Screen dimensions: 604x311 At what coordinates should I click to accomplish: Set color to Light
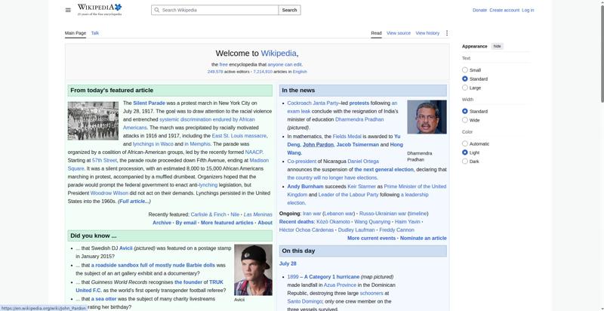click(465, 152)
